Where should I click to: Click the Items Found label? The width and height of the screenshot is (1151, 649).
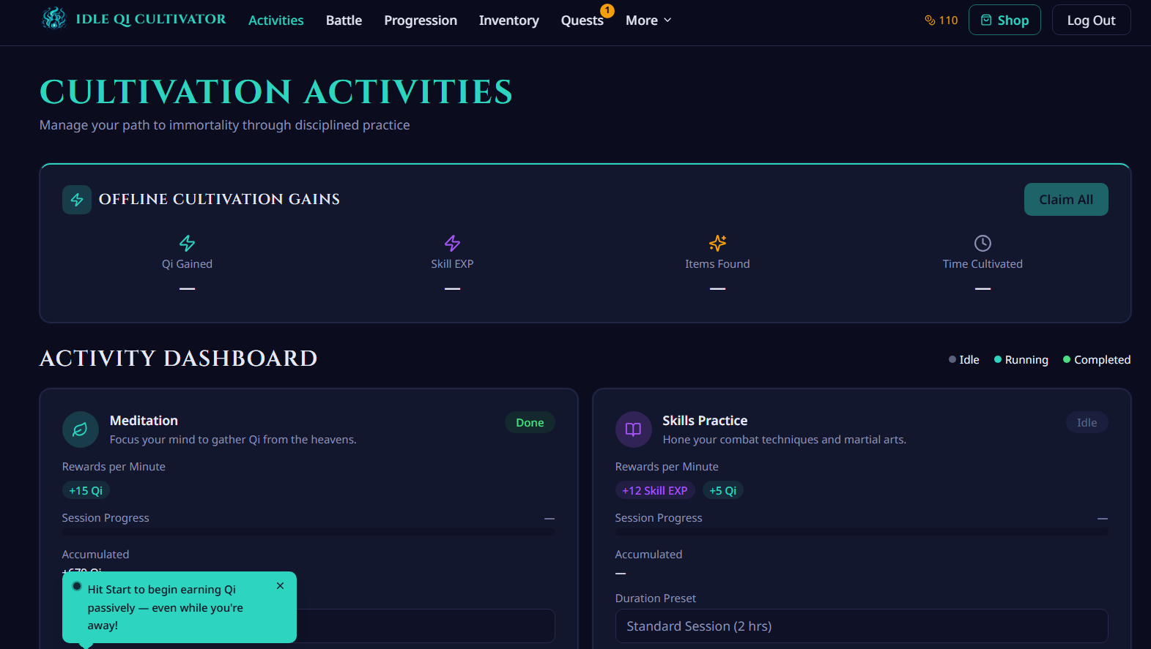tap(717, 264)
